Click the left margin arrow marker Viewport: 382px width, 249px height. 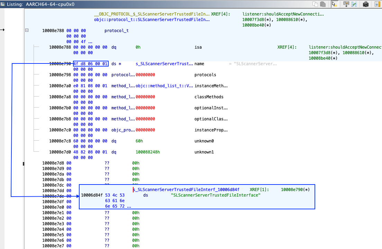pyautogui.click(x=2, y=30)
